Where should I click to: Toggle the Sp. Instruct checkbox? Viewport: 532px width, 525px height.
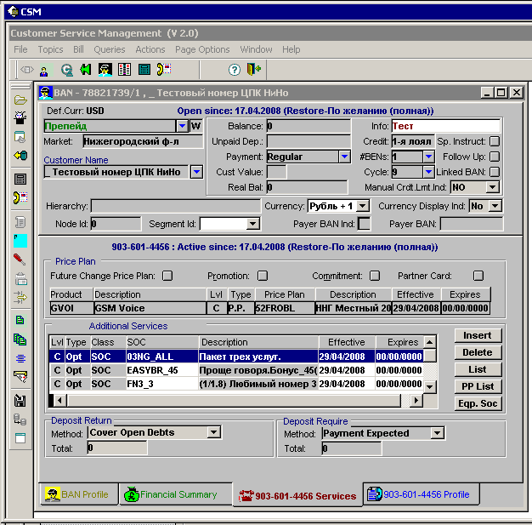pyautogui.click(x=495, y=141)
